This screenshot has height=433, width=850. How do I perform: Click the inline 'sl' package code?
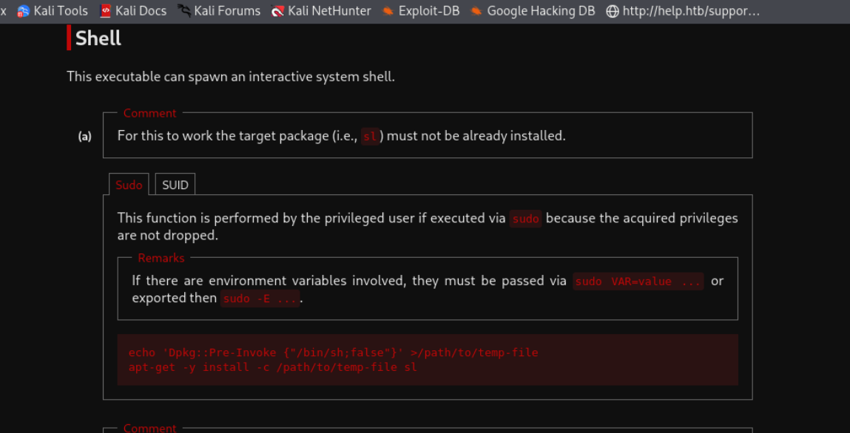click(x=370, y=136)
